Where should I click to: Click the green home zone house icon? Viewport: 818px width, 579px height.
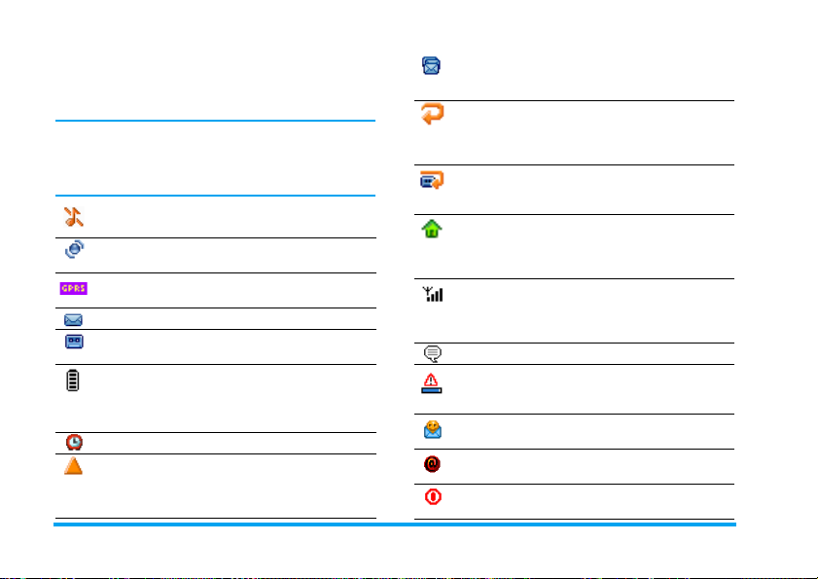click(x=432, y=229)
